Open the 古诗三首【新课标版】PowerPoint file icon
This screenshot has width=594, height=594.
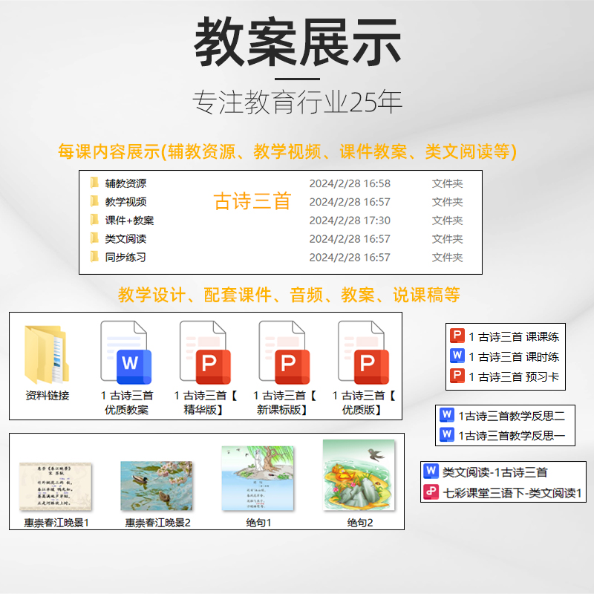coord(284,353)
